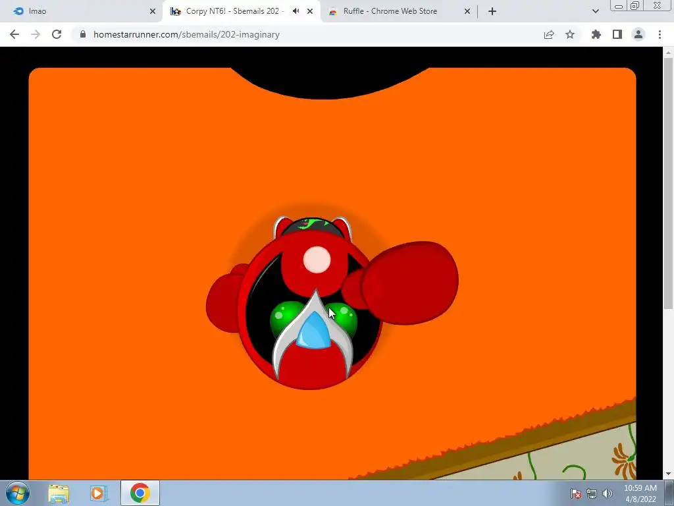The image size is (674, 506).
Task: Click the scrollbar down arrow
Action: tap(668, 474)
